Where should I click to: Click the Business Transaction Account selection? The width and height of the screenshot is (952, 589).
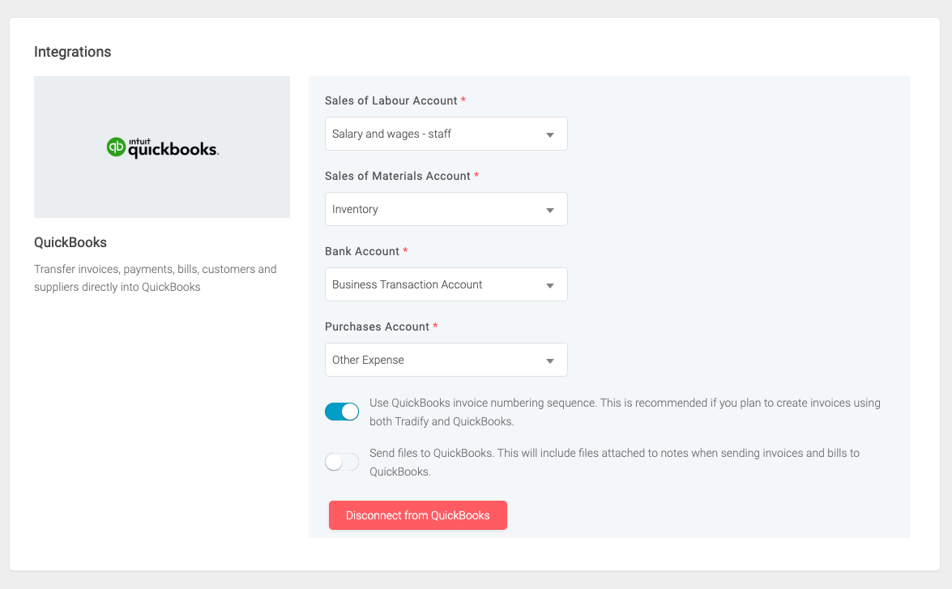pyautogui.click(x=446, y=284)
